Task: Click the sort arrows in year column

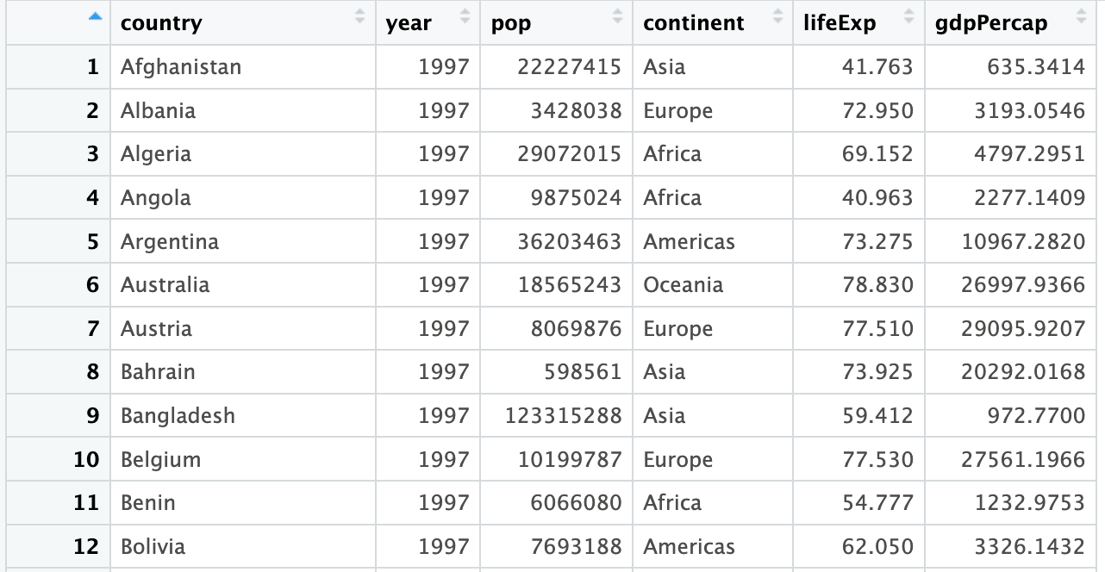Action: [465, 16]
